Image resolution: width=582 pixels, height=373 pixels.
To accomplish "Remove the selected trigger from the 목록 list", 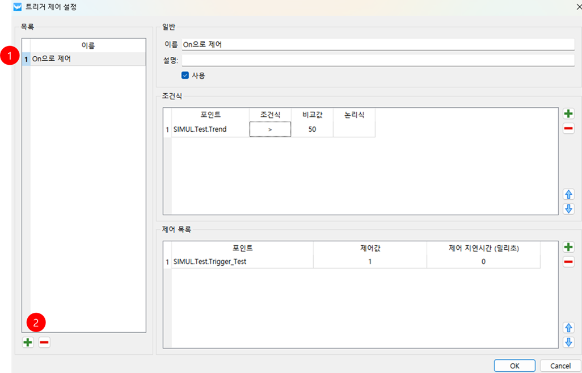I will click(x=44, y=342).
